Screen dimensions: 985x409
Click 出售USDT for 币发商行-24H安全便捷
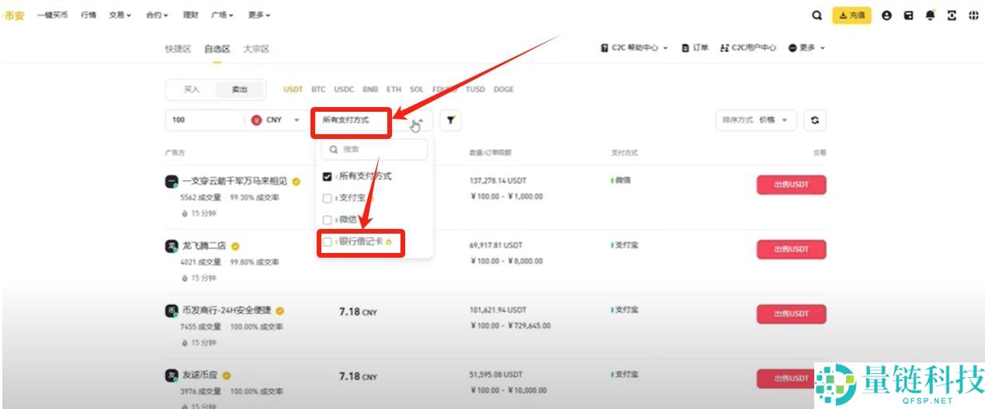[x=791, y=314]
